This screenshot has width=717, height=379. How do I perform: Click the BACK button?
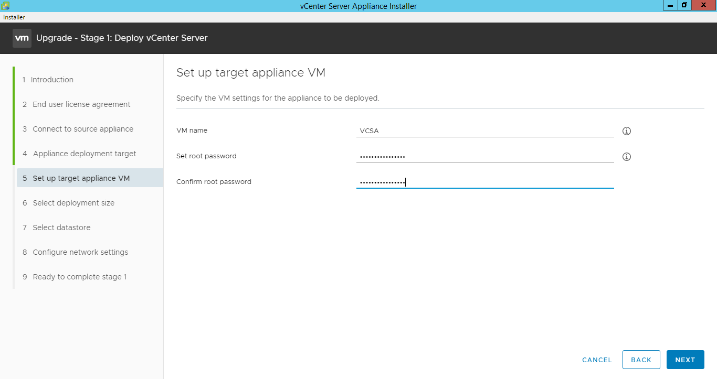tap(641, 359)
